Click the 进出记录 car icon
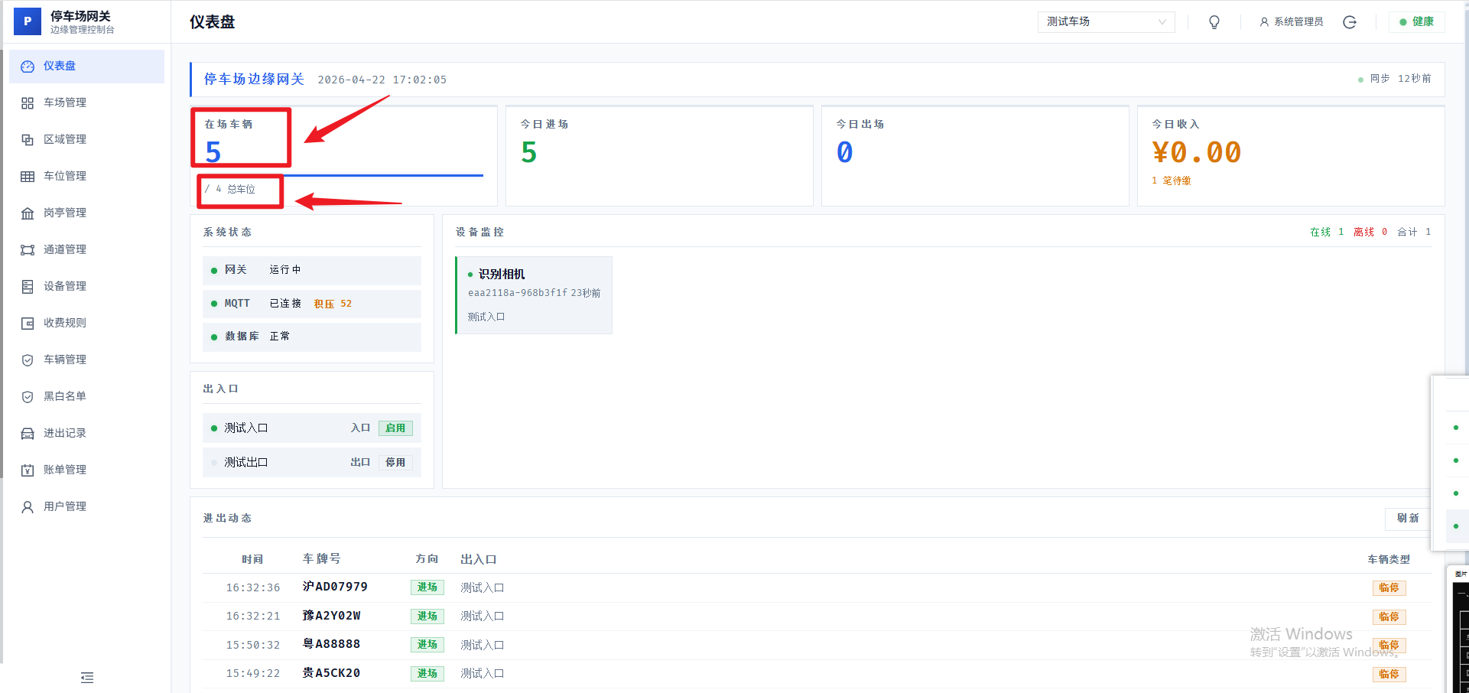1469x693 pixels. click(x=28, y=434)
